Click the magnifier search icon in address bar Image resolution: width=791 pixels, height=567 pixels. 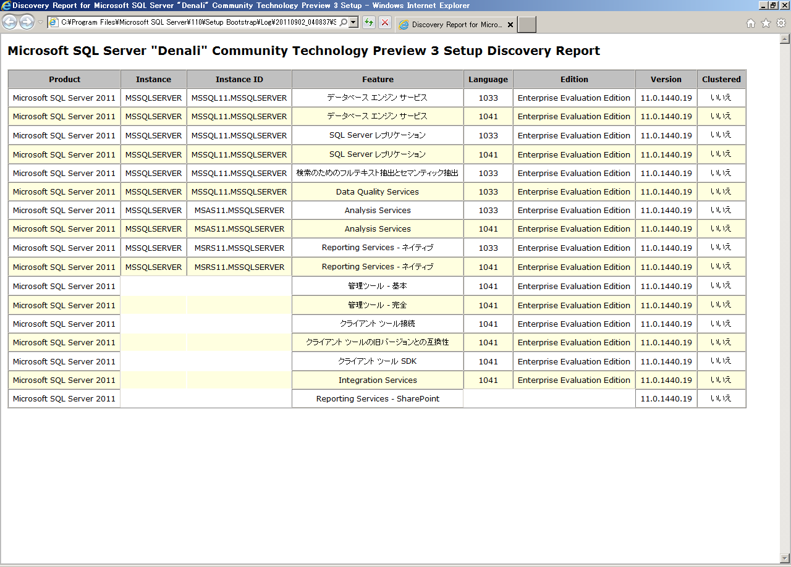tap(343, 23)
